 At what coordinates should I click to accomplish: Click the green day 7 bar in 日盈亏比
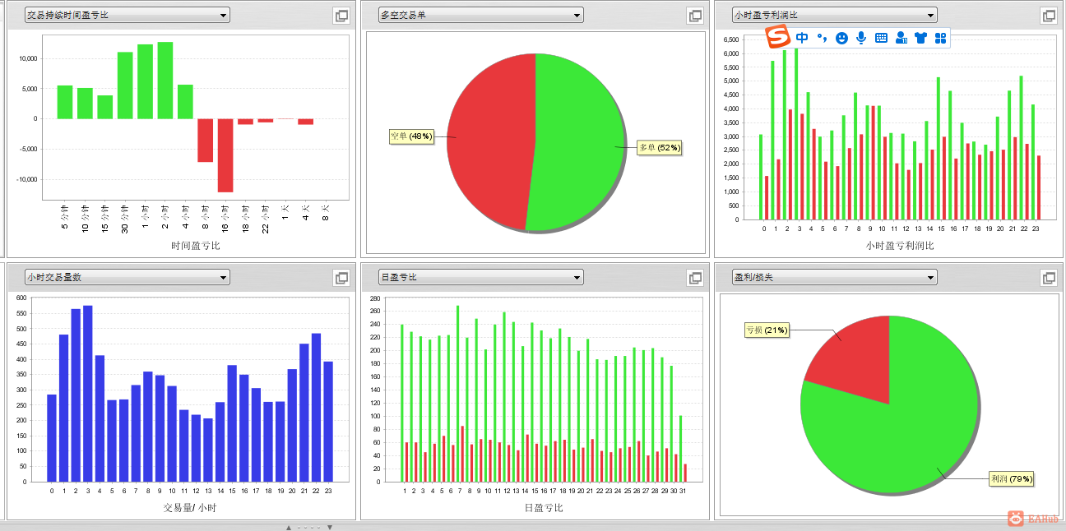[457, 394]
